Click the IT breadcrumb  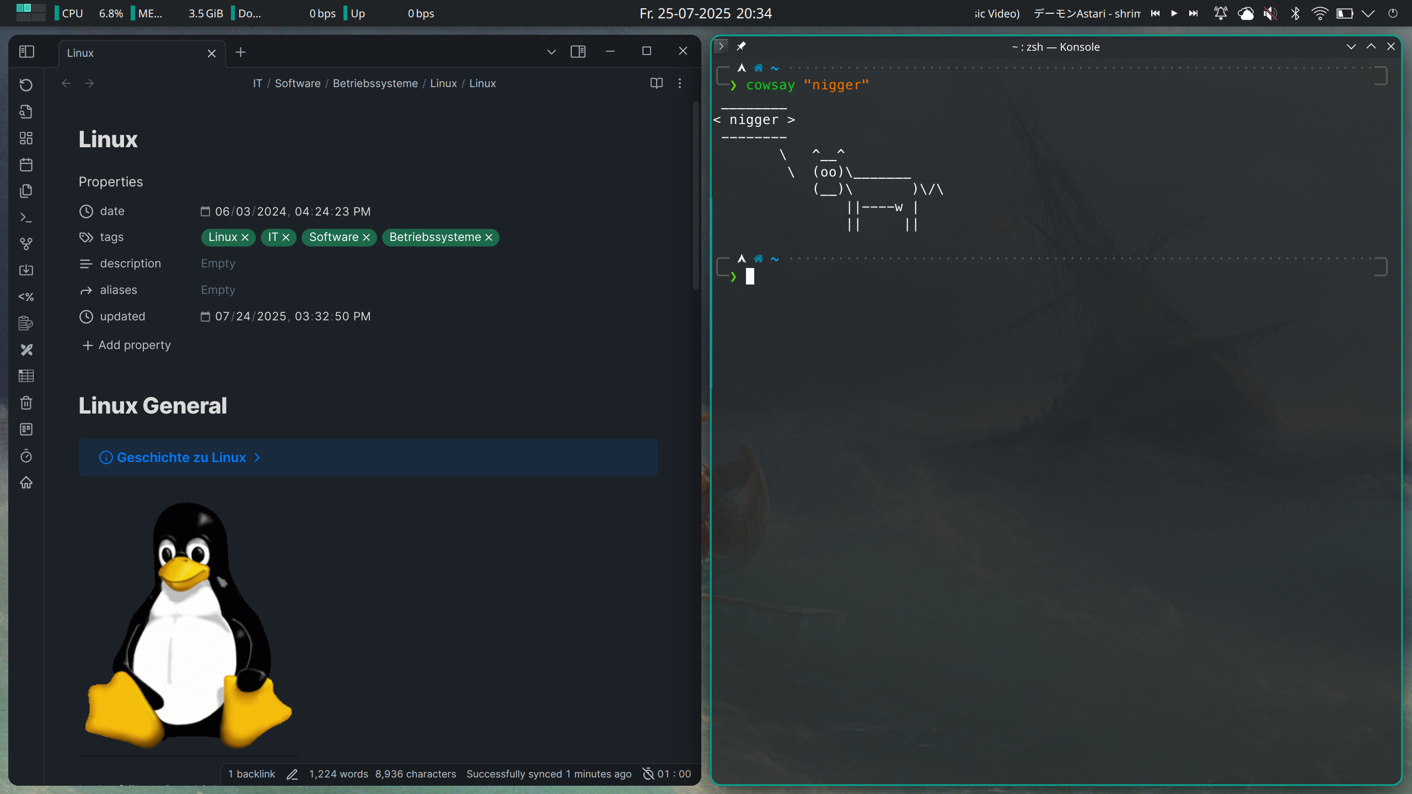[257, 83]
